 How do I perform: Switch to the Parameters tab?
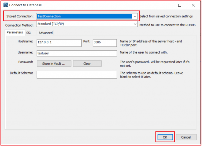coord(15,32)
